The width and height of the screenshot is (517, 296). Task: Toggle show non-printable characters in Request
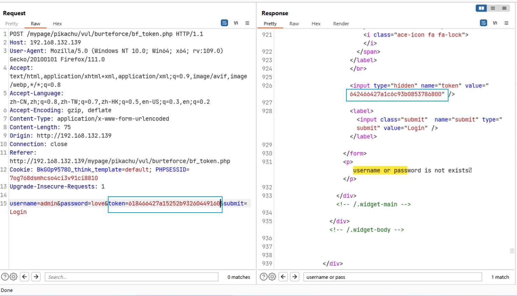coord(236,23)
